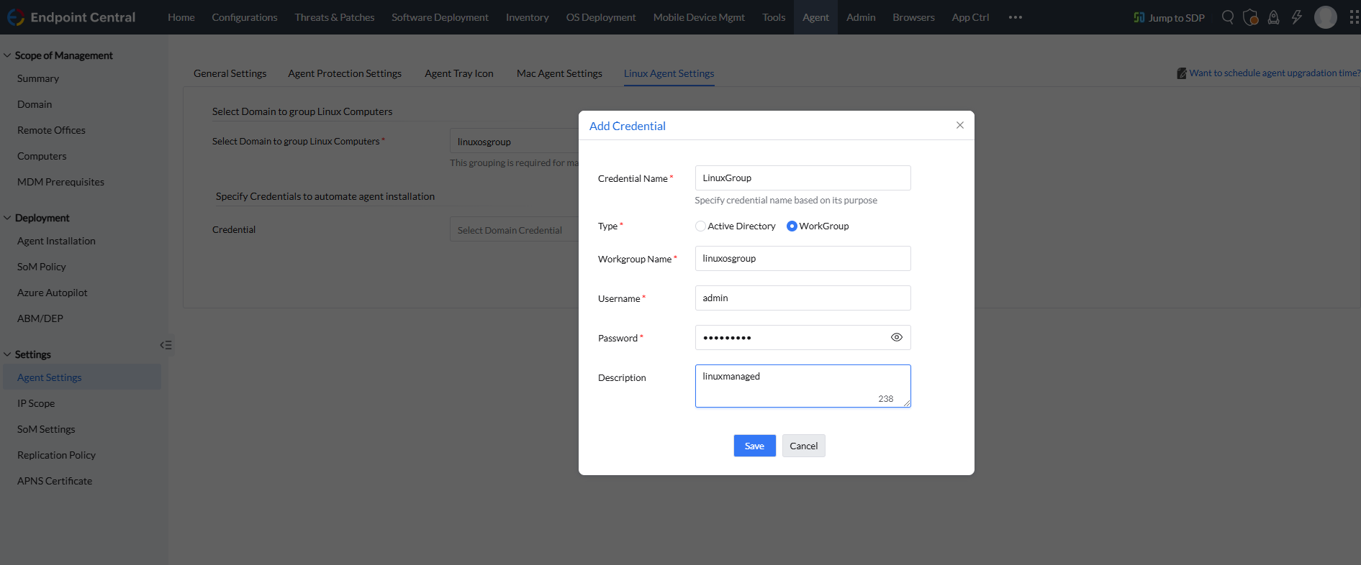Open the user profile avatar
Screen dimensions: 1361x565
(x=1325, y=17)
